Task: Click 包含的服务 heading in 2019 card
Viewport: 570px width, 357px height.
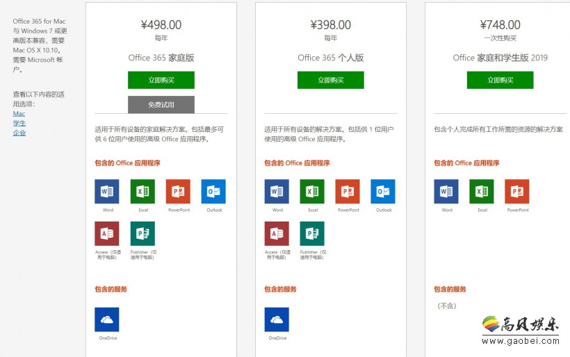Action: coord(450,289)
